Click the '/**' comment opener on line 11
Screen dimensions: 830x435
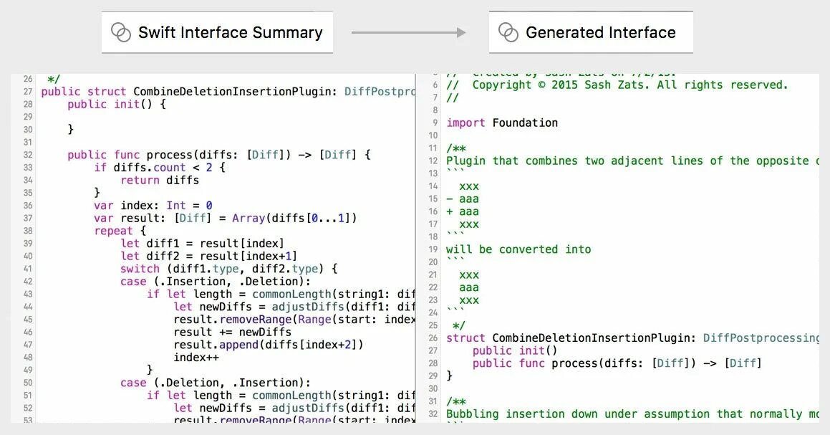coord(455,148)
